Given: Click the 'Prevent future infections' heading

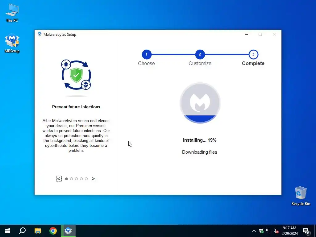Looking at the screenshot, I should (x=76, y=107).
